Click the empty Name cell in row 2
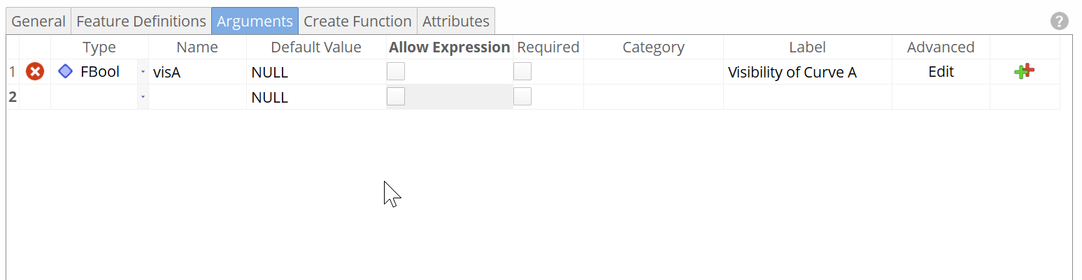1082x280 pixels. pyautogui.click(x=197, y=97)
